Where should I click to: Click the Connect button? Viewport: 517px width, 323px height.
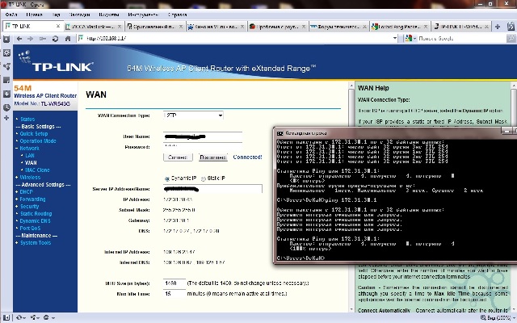click(178, 157)
